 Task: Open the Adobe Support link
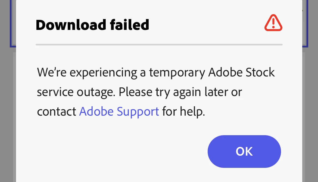click(x=119, y=112)
